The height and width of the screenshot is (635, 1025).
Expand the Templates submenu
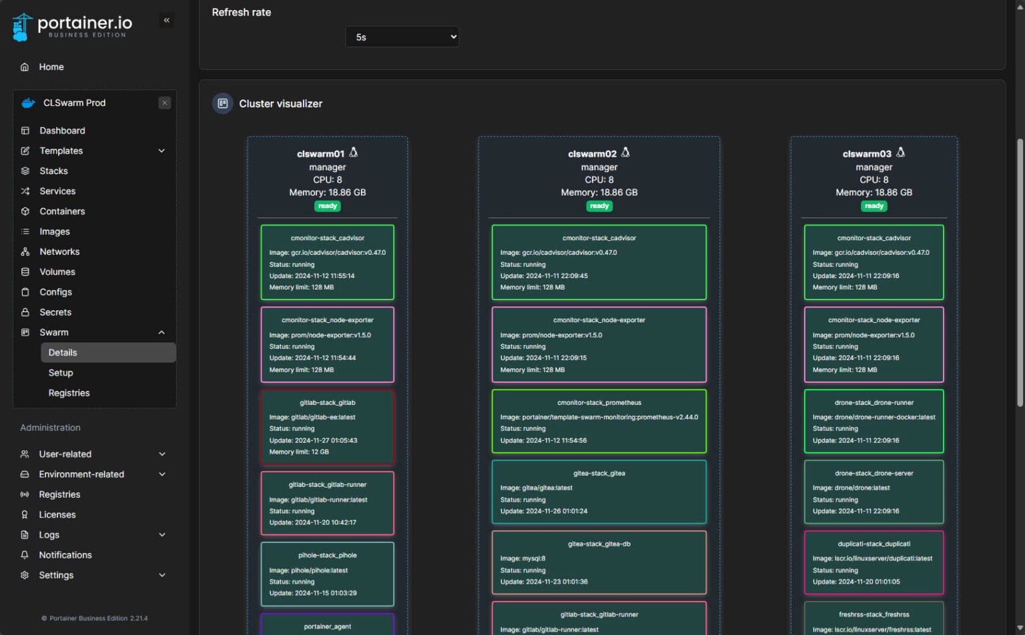tap(161, 151)
